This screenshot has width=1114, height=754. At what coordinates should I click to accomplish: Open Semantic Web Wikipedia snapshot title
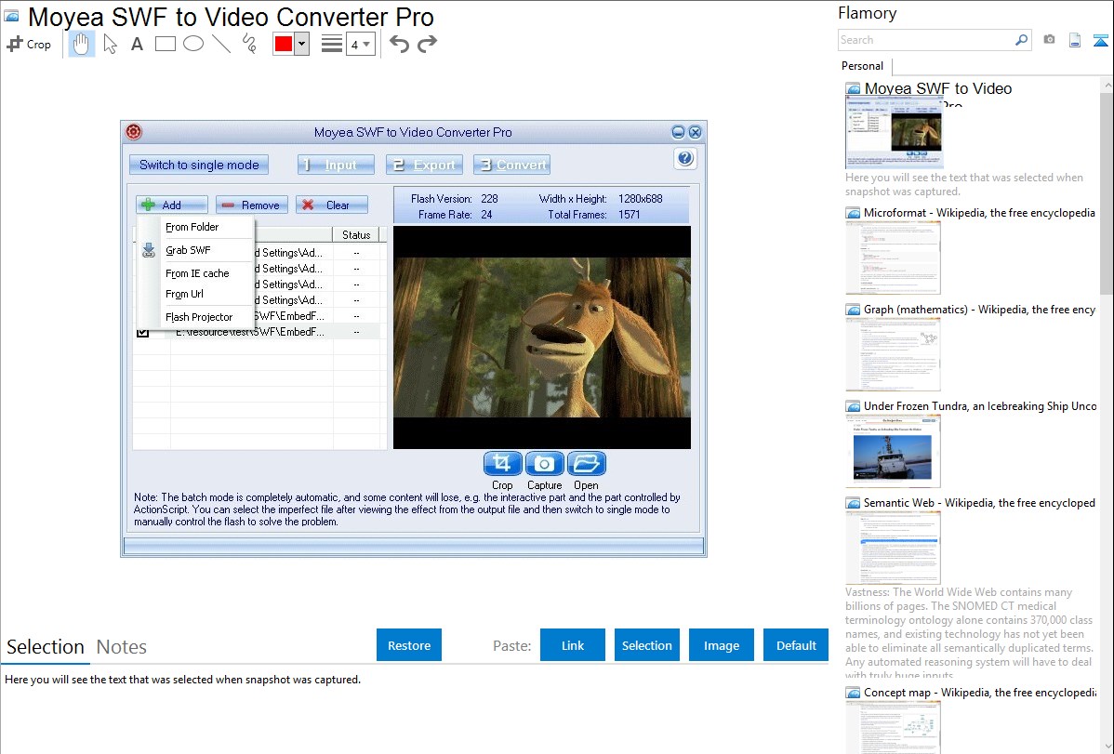click(979, 502)
